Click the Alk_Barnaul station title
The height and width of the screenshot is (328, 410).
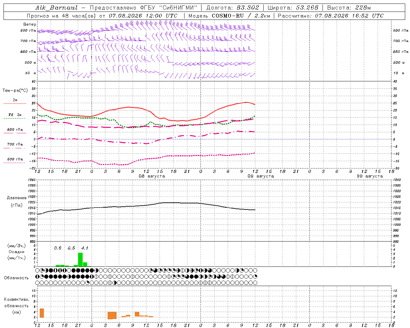[56, 8]
